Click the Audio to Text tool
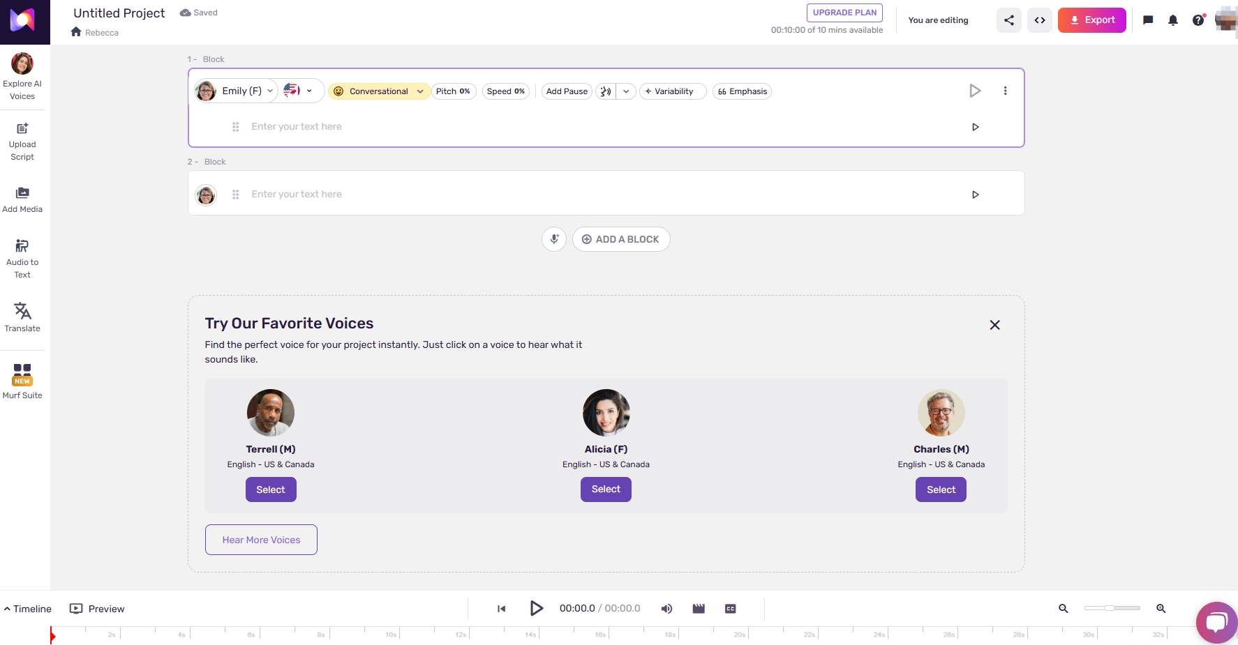1238x645 pixels. click(x=22, y=258)
